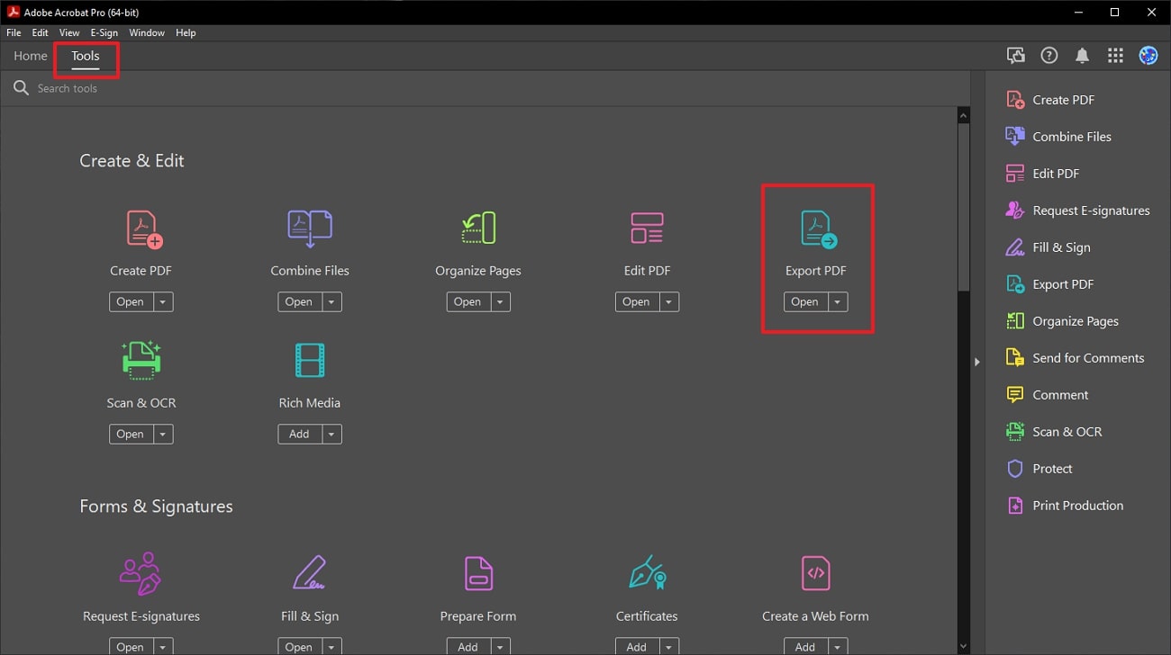Click Add button under Rich Media
Screen dimensions: 1171x655
(299, 435)
